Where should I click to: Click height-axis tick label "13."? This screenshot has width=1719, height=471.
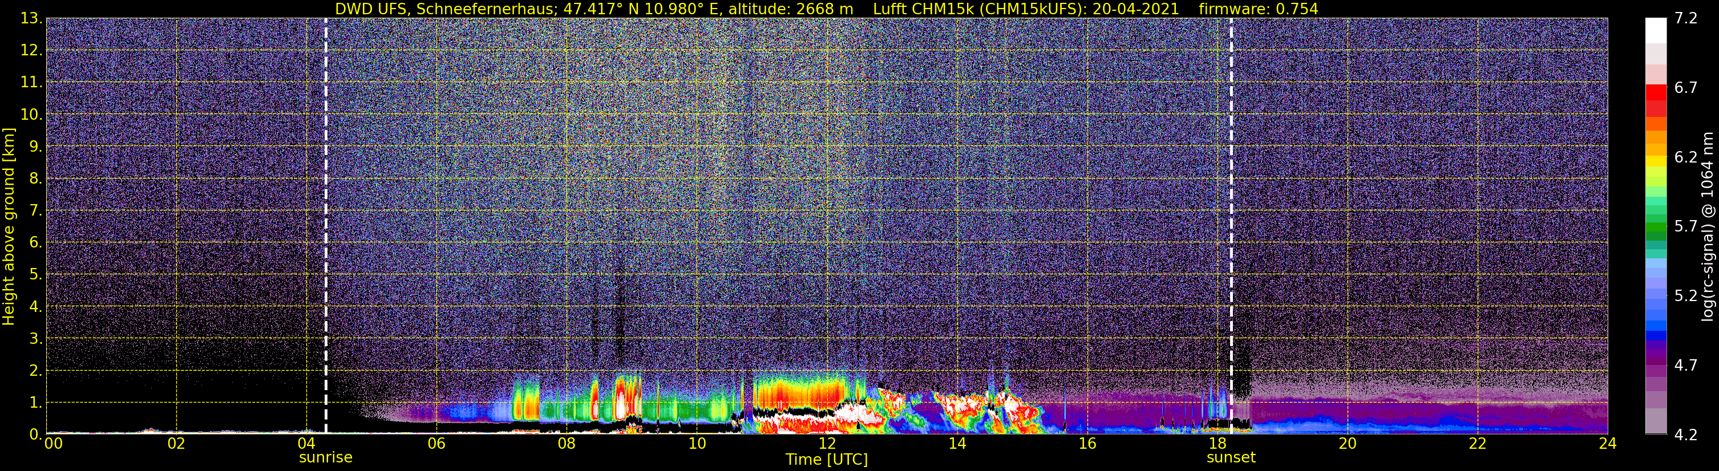click(31, 18)
